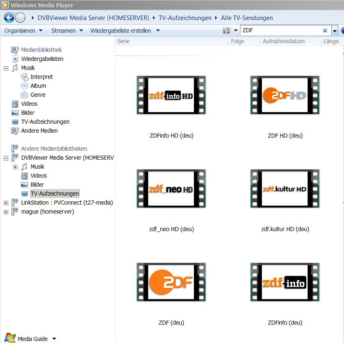Click the LinkStation PVConnect server icon

pyautogui.click(x=15, y=203)
